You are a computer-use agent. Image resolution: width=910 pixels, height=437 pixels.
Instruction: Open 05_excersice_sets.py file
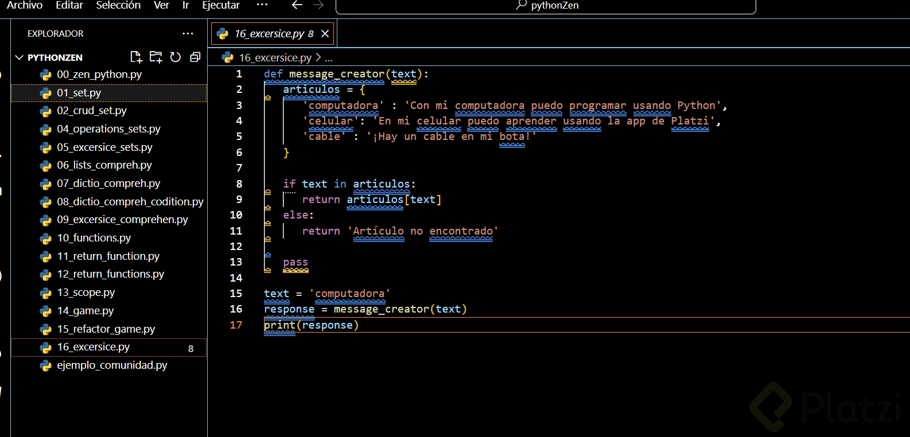click(x=109, y=147)
